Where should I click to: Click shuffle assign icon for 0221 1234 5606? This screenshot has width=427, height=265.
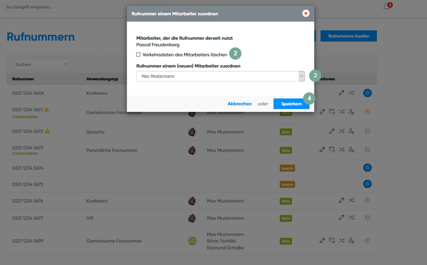pos(351,93)
